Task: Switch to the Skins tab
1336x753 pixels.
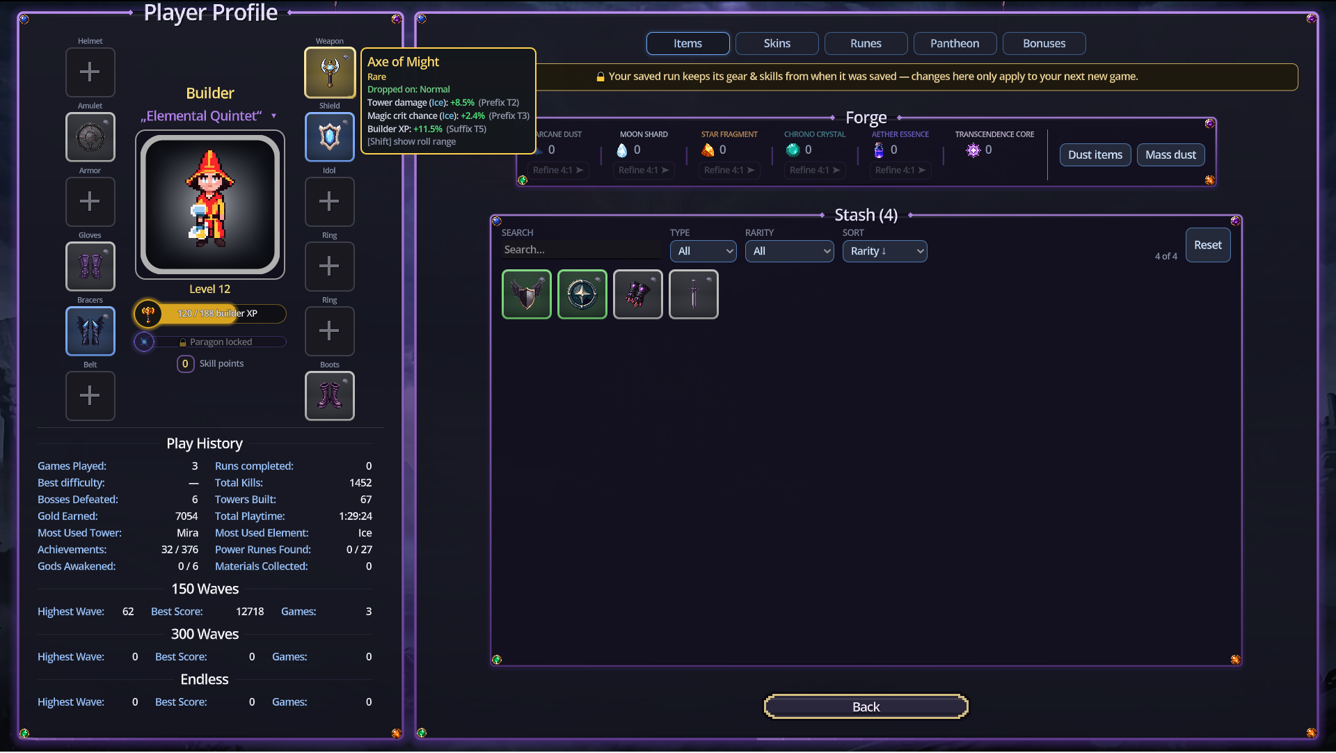Action: point(777,43)
